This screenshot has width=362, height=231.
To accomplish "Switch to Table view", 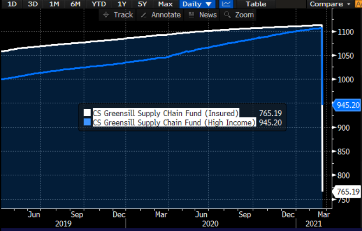I will [x=256, y=4].
